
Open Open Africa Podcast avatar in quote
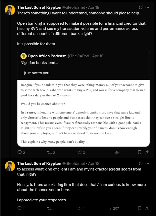[23, 56]
